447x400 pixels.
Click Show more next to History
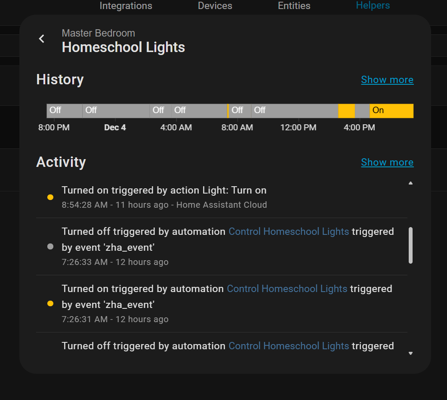click(x=387, y=80)
